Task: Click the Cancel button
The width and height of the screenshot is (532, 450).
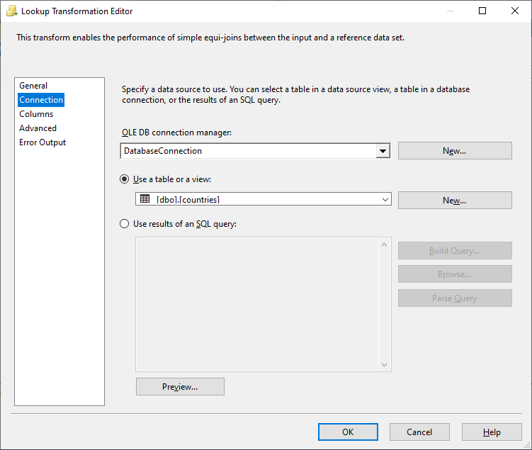Action: [419, 432]
